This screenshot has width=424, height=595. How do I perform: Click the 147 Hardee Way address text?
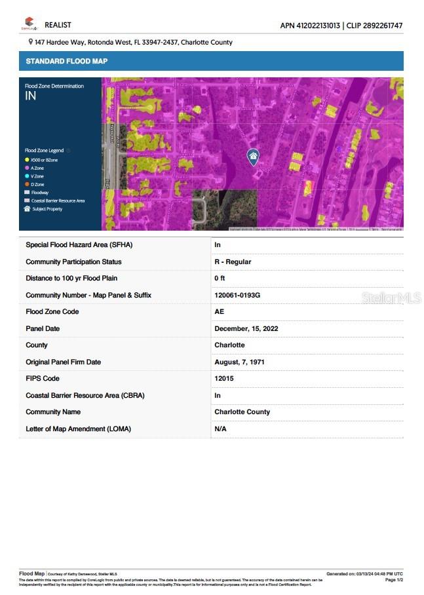[x=134, y=42]
